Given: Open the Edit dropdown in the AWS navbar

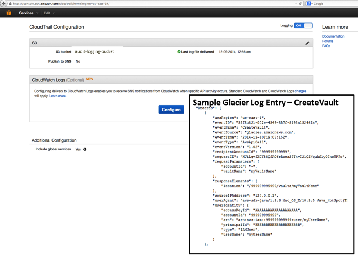Looking at the screenshot, I should pyautogui.click(x=49, y=13).
